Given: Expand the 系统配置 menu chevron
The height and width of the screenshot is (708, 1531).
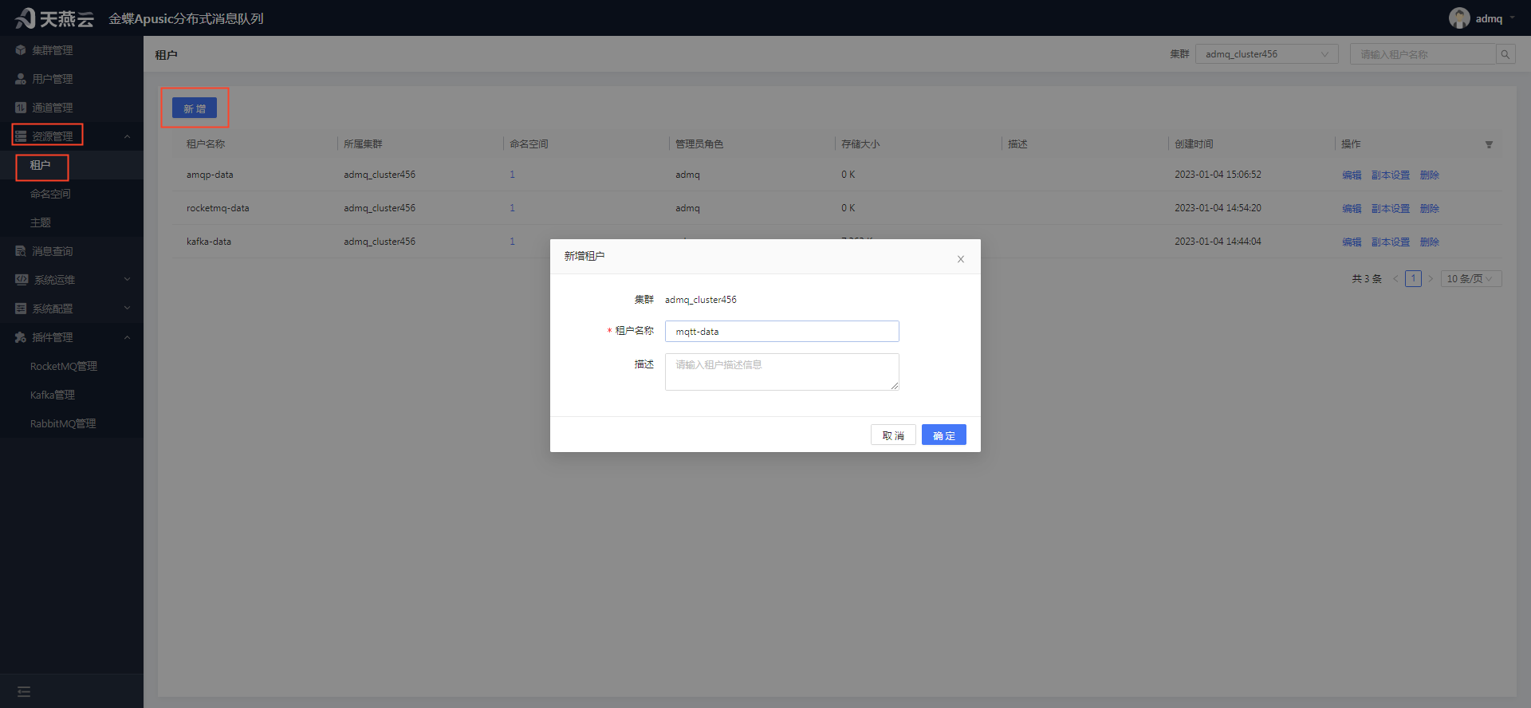Looking at the screenshot, I should coord(127,309).
